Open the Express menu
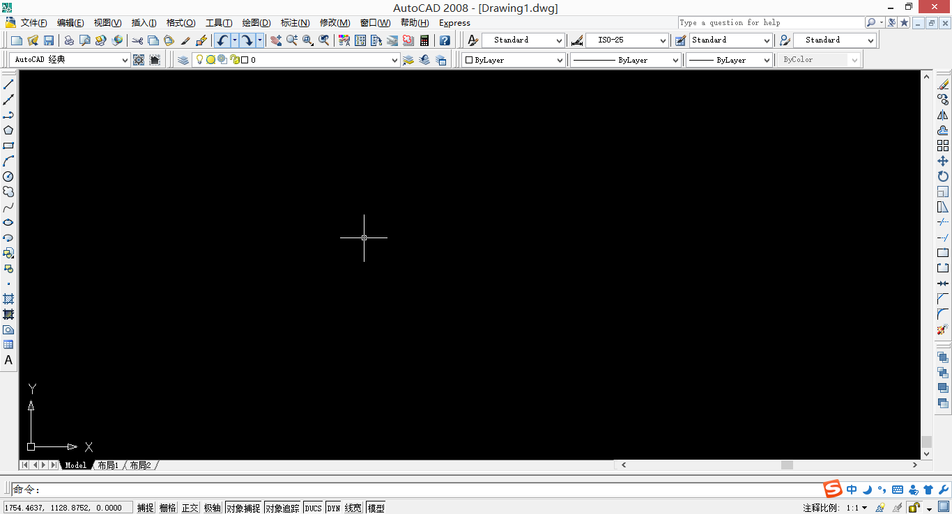 pyautogui.click(x=454, y=23)
